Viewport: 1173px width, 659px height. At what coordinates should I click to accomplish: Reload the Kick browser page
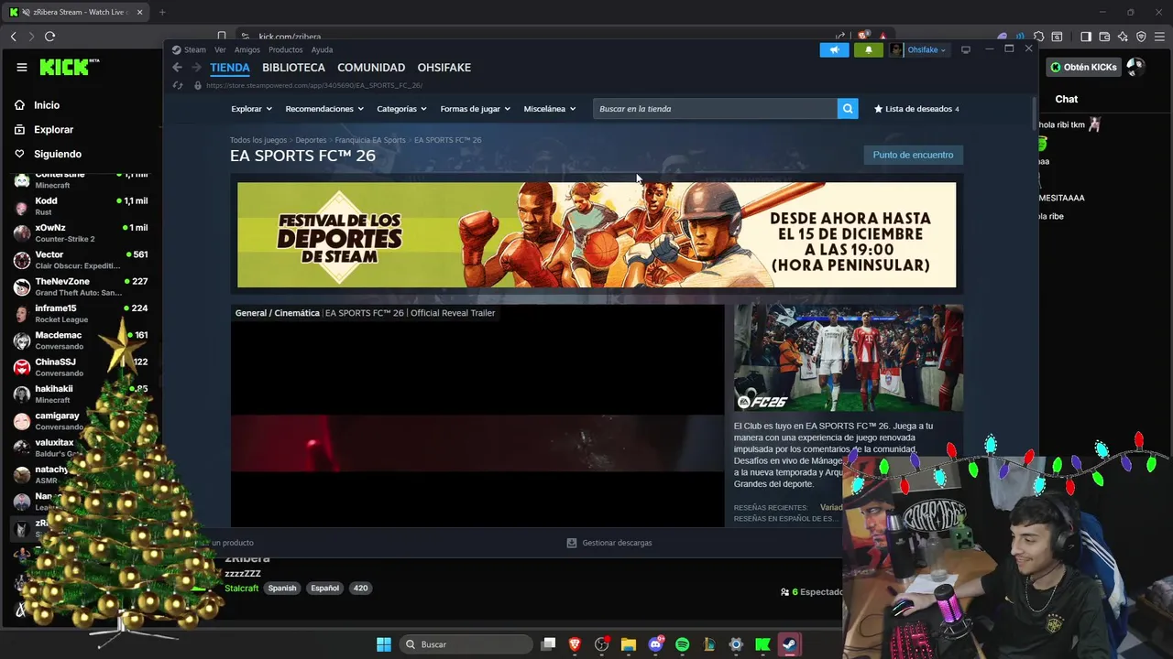(49, 37)
